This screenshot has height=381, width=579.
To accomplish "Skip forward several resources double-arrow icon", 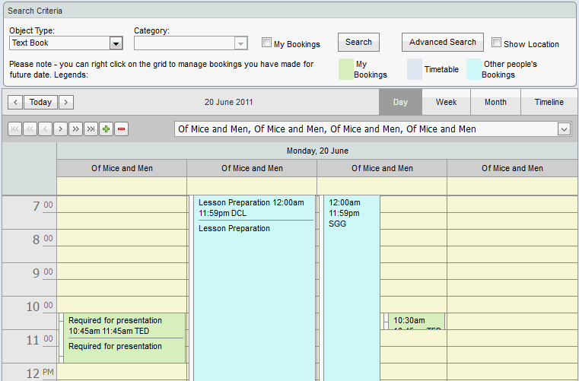I will tap(75, 129).
